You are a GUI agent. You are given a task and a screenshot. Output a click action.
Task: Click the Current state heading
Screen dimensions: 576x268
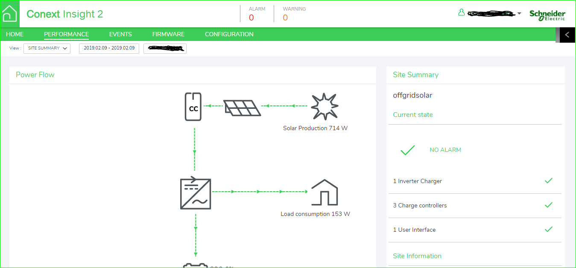pos(413,115)
